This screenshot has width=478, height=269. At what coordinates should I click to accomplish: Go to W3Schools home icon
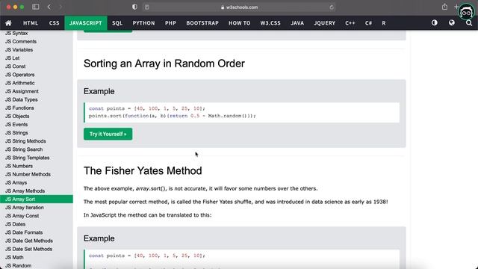[x=8, y=23]
